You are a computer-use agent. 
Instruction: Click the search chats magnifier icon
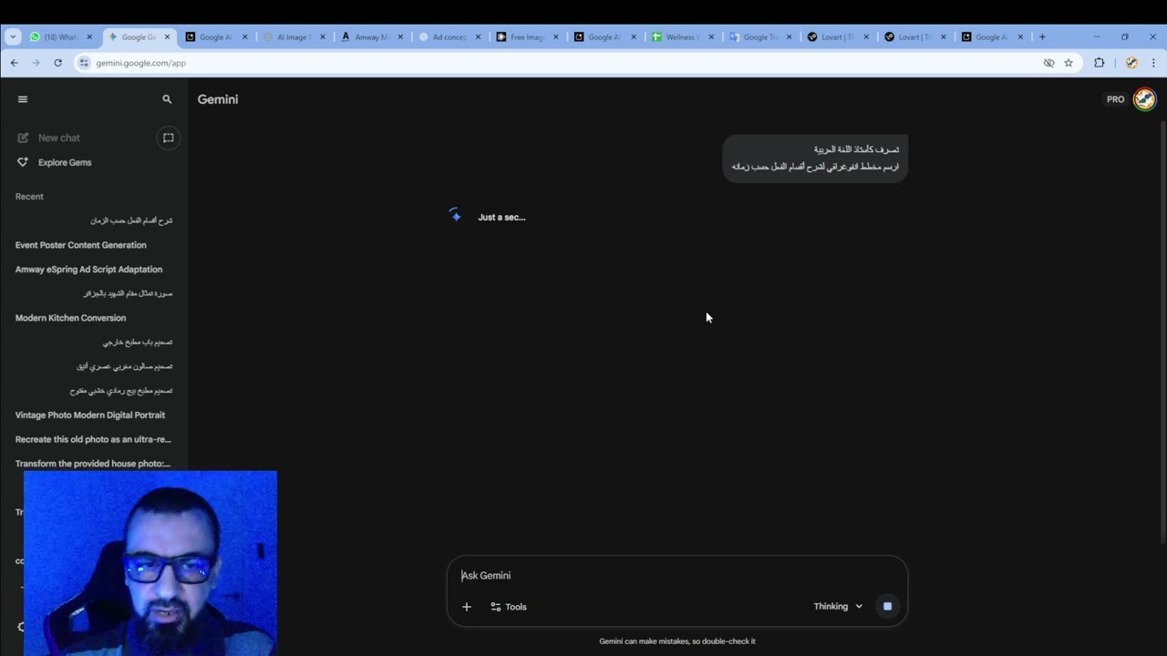point(167,99)
